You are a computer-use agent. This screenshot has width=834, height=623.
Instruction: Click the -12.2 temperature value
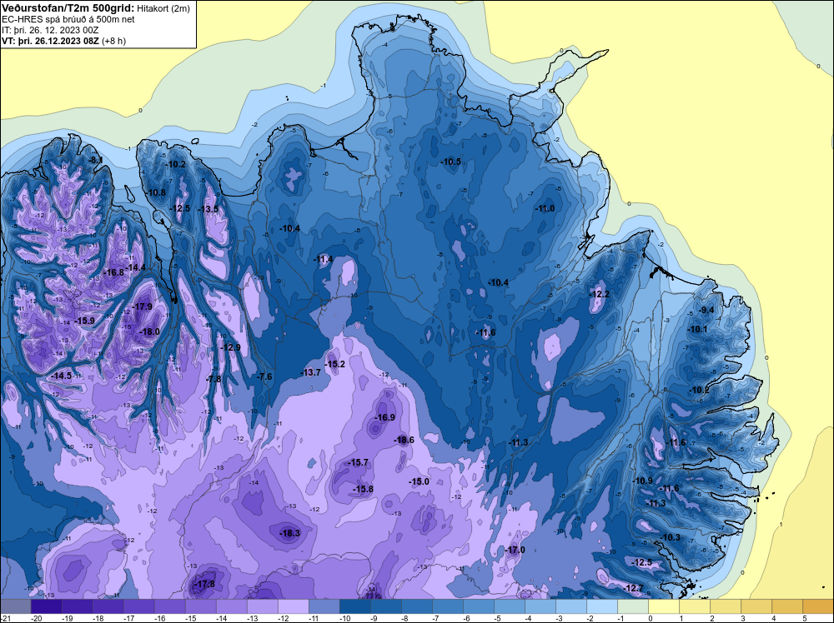600,294
